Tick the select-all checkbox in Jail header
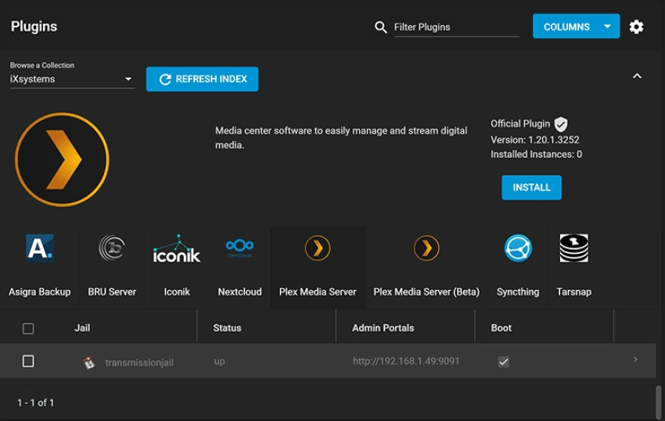665x421 pixels. coord(28,328)
